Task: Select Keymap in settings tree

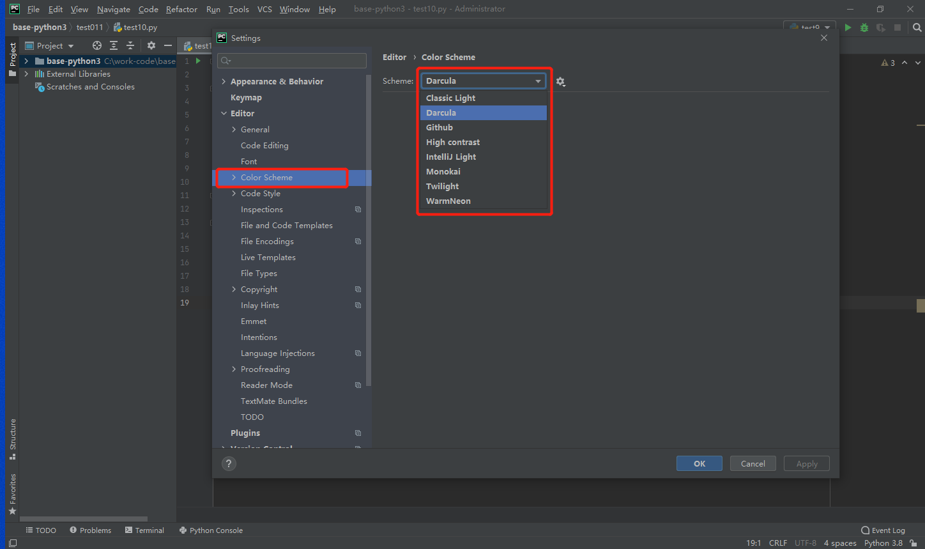Action: click(246, 98)
